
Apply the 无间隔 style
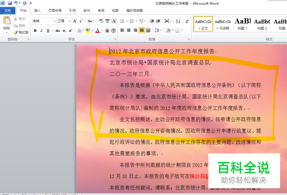coord(223,24)
